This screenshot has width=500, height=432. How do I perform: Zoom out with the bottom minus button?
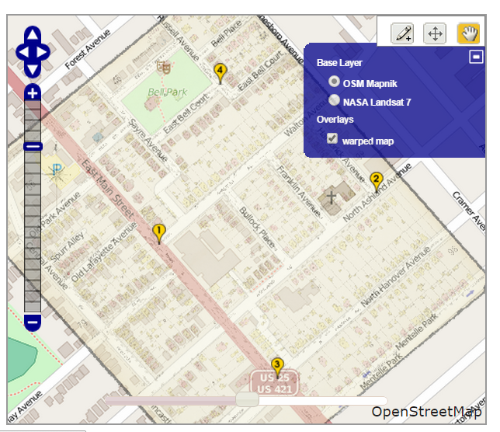point(33,321)
